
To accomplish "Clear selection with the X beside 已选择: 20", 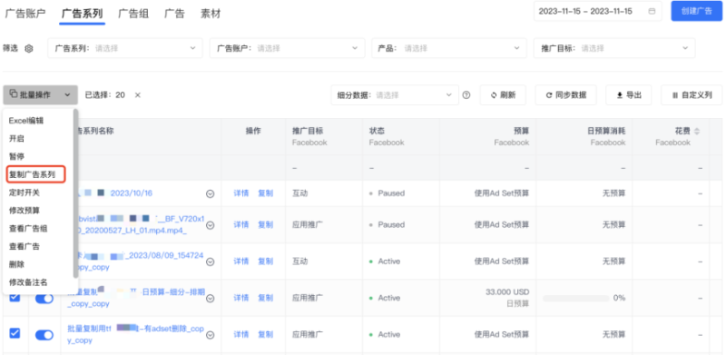I will pyautogui.click(x=138, y=95).
